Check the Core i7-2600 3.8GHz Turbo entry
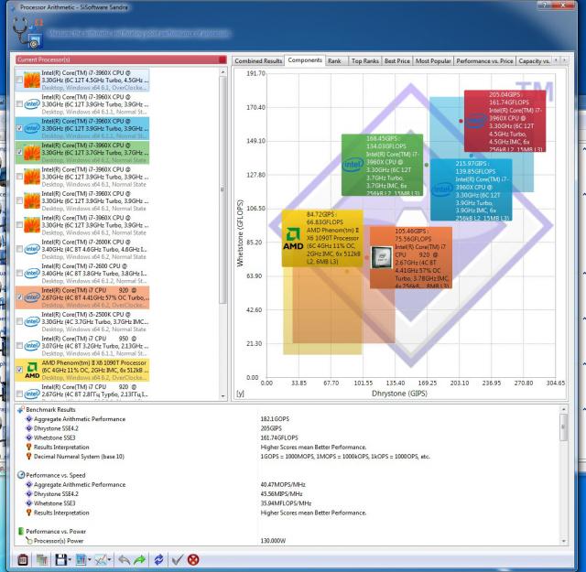586x572 pixels. [x=19, y=274]
